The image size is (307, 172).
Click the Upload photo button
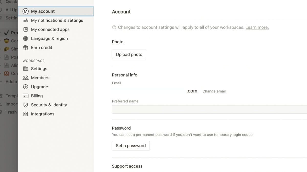click(129, 55)
